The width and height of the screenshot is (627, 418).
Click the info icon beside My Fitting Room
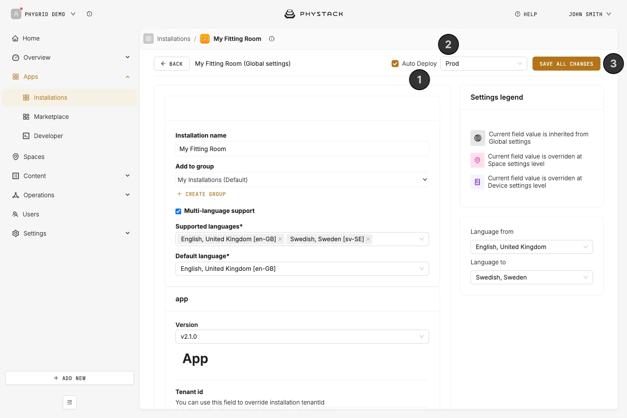(272, 39)
